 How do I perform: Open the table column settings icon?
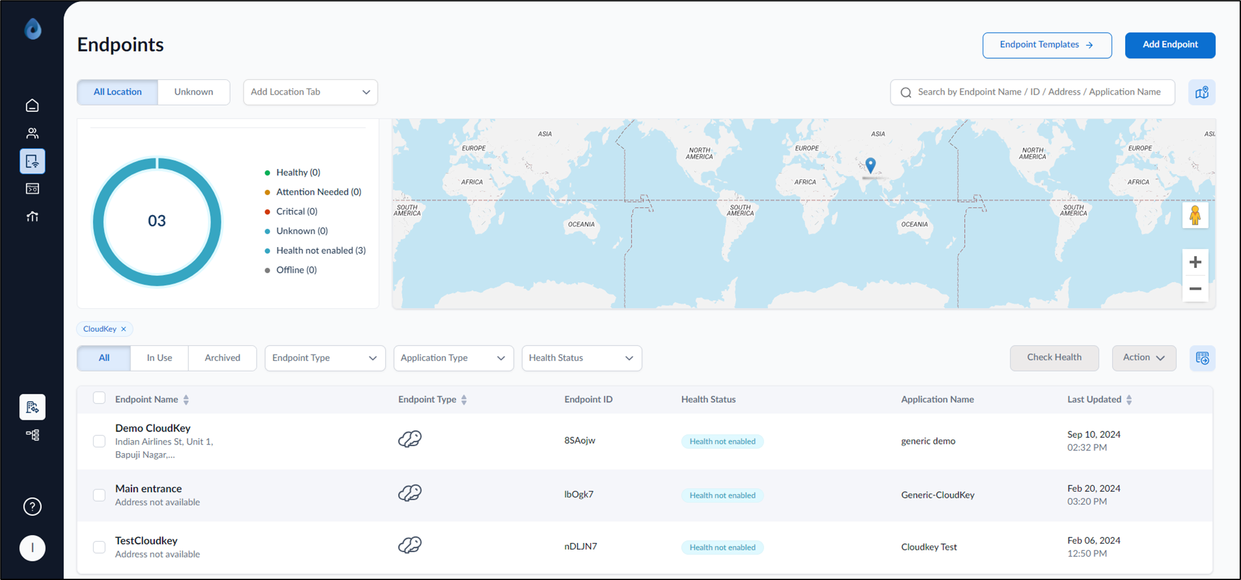[x=1202, y=358]
